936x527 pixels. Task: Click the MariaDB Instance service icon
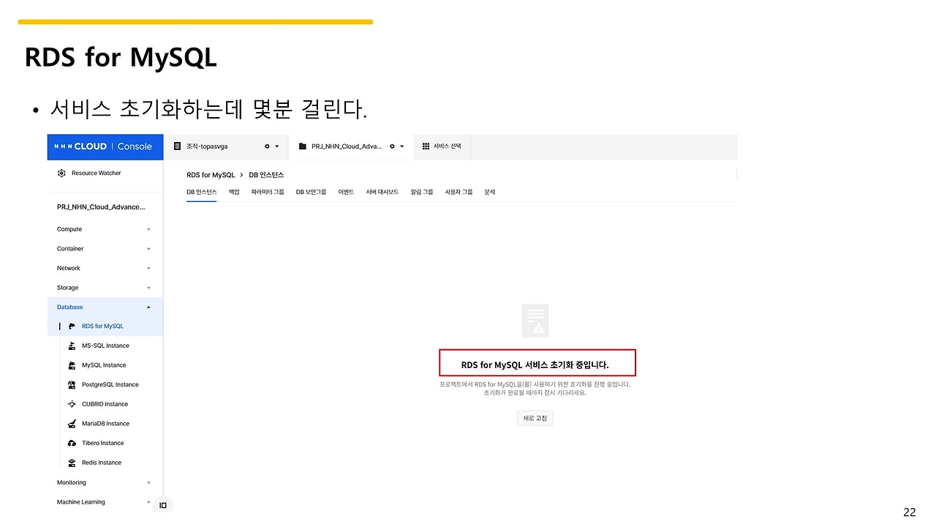[74, 423]
